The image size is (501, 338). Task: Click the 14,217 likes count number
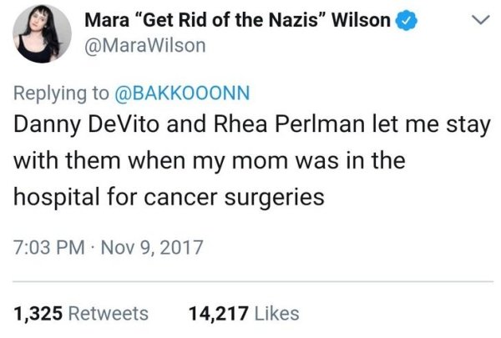pos(217,313)
